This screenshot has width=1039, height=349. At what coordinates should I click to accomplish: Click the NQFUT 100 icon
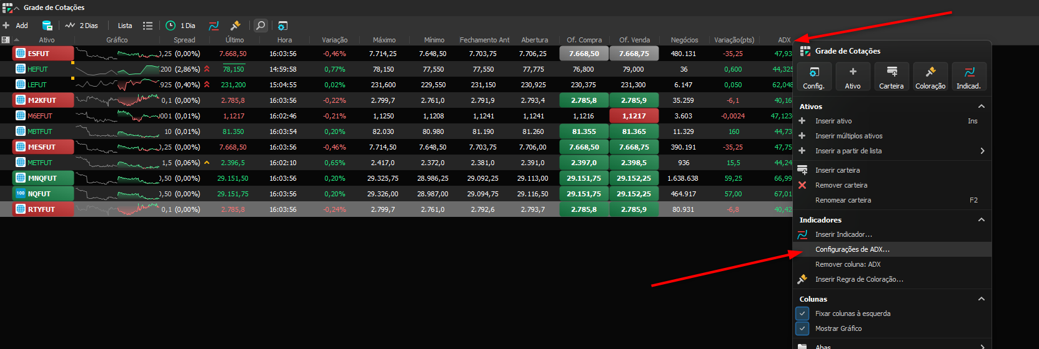point(21,194)
